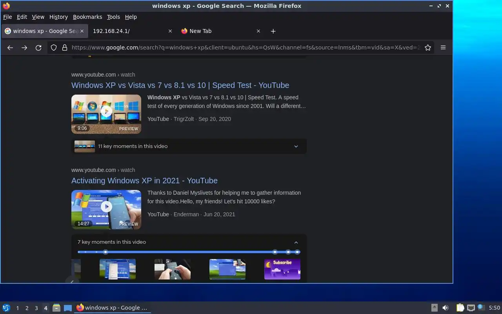Screen dimensions: 502x314
Task: Switch to workspace 4
Action: [45, 308]
